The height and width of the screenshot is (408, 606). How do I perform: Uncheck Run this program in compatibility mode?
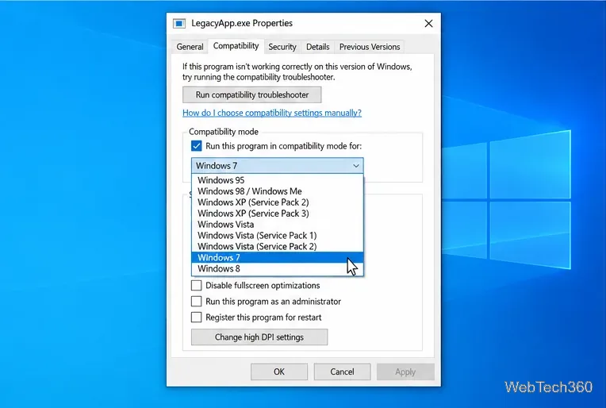tap(197, 146)
